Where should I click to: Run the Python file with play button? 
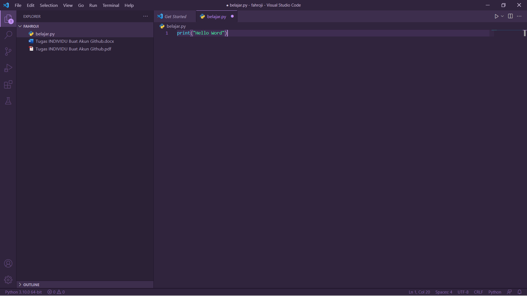point(496,16)
